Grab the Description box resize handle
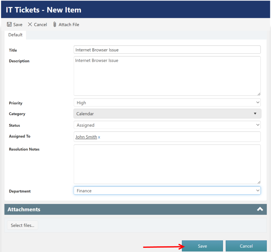 pyautogui.click(x=259, y=94)
